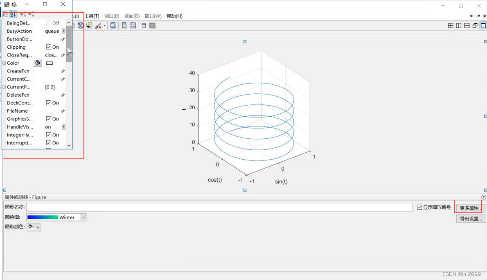
Task: Float the figures in cascade layout
Action: point(475,25)
